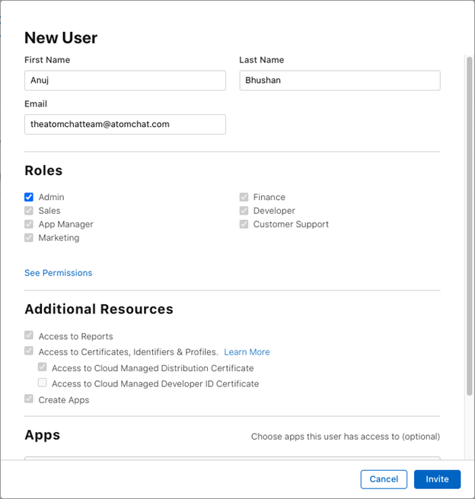Click the dialog's vertical scrollbar
This screenshot has width=475, height=499.
[x=469, y=226]
